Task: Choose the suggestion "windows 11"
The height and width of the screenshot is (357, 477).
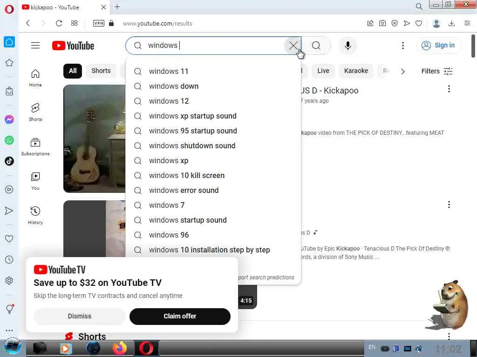Action: [213, 71]
